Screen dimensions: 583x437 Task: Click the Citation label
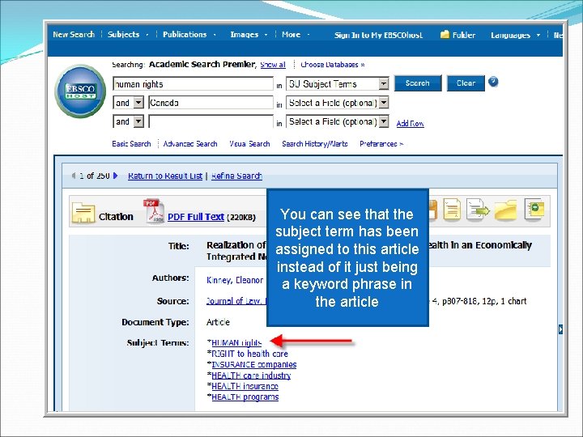point(116,217)
